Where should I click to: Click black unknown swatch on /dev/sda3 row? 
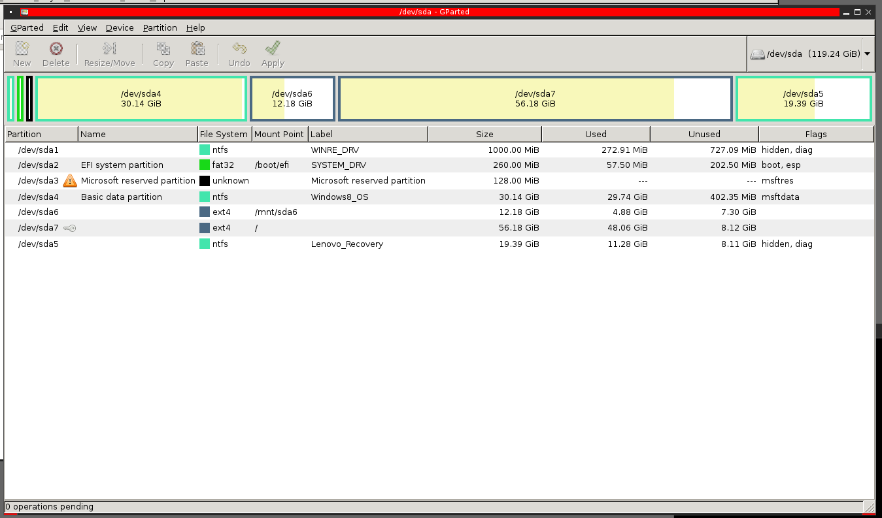[x=205, y=181]
